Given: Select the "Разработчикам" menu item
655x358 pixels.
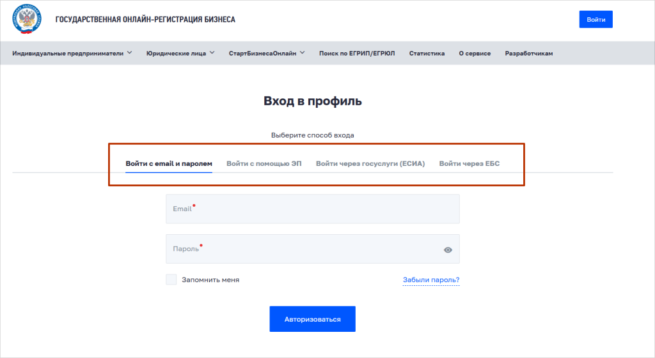Looking at the screenshot, I should pyautogui.click(x=528, y=53).
